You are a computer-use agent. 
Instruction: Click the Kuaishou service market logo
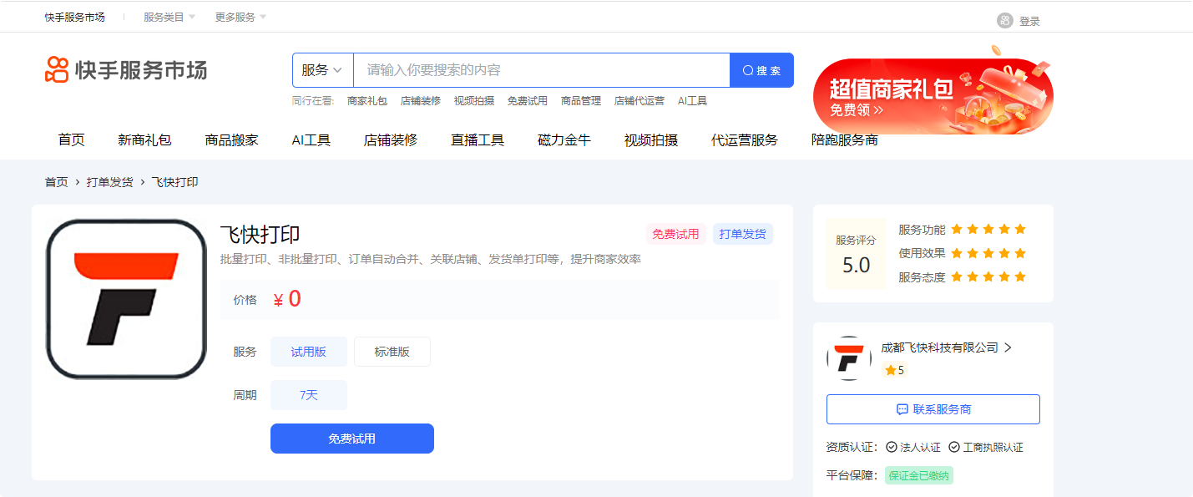click(x=125, y=70)
